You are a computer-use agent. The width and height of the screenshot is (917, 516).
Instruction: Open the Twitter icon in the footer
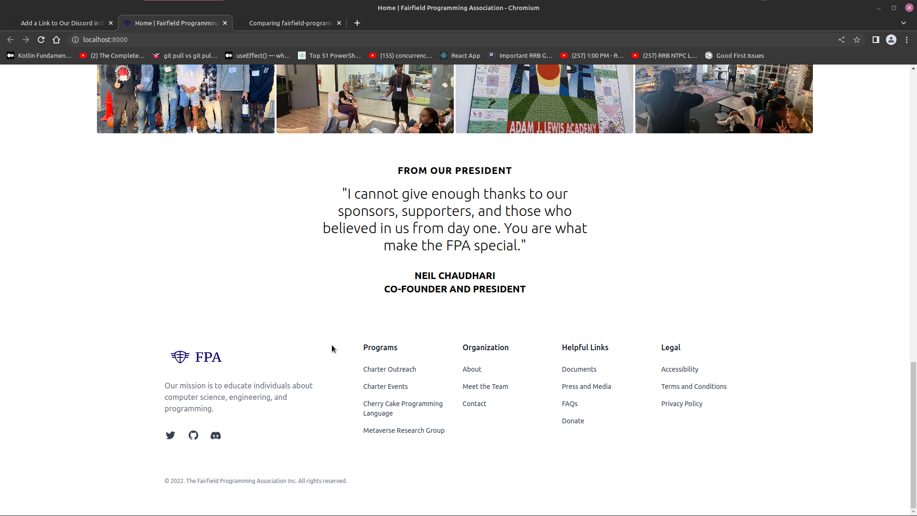tap(170, 435)
